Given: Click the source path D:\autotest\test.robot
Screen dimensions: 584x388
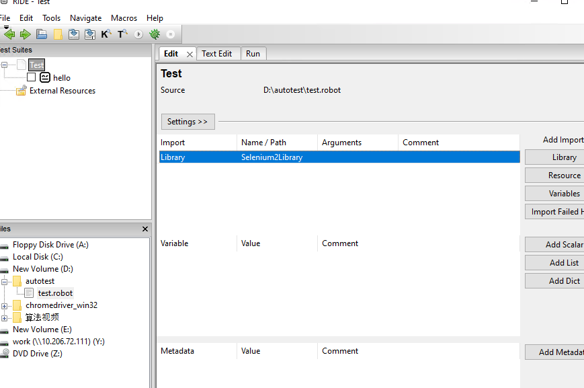Looking at the screenshot, I should pyautogui.click(x=302, y=90).
